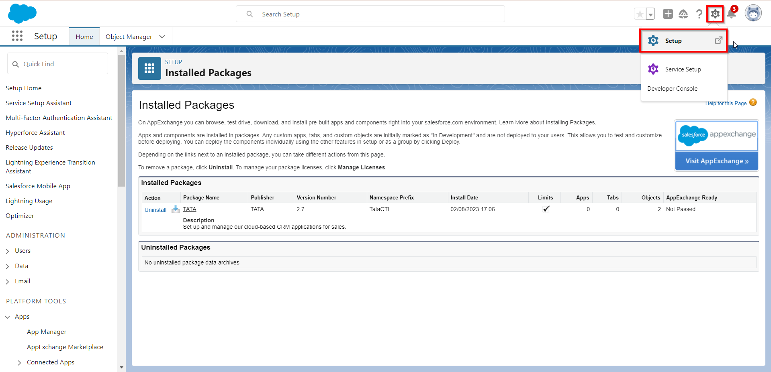Click the Package Name column header
The image size is (771, 372).
coord(201,197)
